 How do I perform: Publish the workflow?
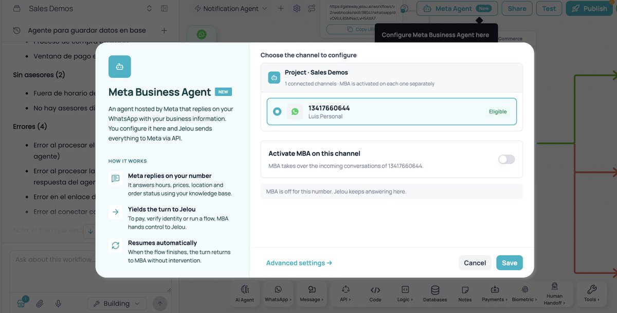[590, 8]
